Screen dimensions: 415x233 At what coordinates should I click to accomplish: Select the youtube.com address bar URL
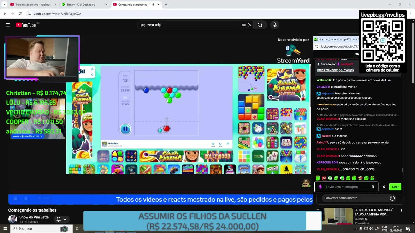coord(57,14)
